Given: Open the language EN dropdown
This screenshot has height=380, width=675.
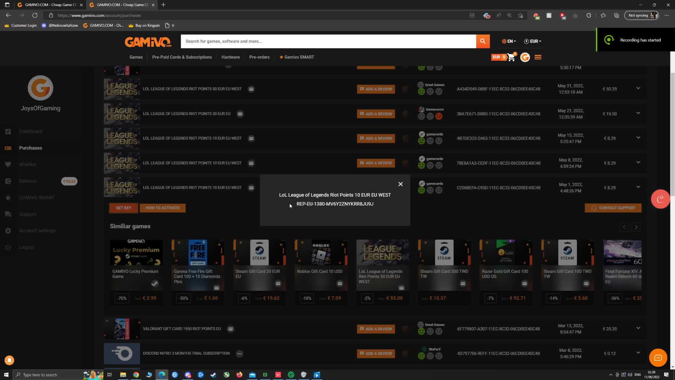Looking at the screenshot, I should pyautogui.click(x=509, y=41).
